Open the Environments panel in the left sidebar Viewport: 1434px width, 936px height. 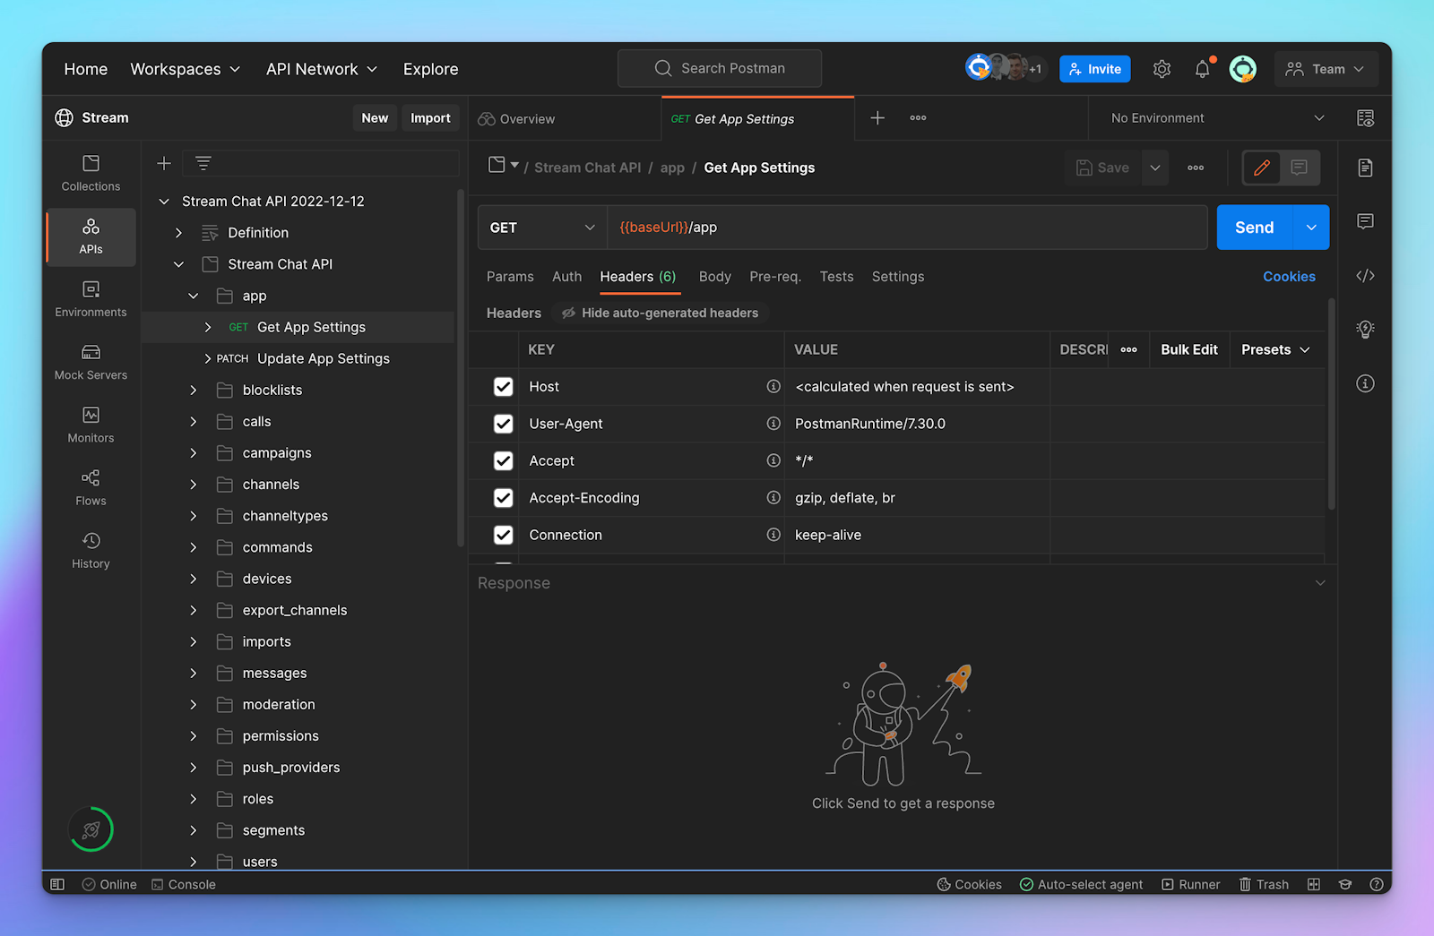(x=90, y=300)
